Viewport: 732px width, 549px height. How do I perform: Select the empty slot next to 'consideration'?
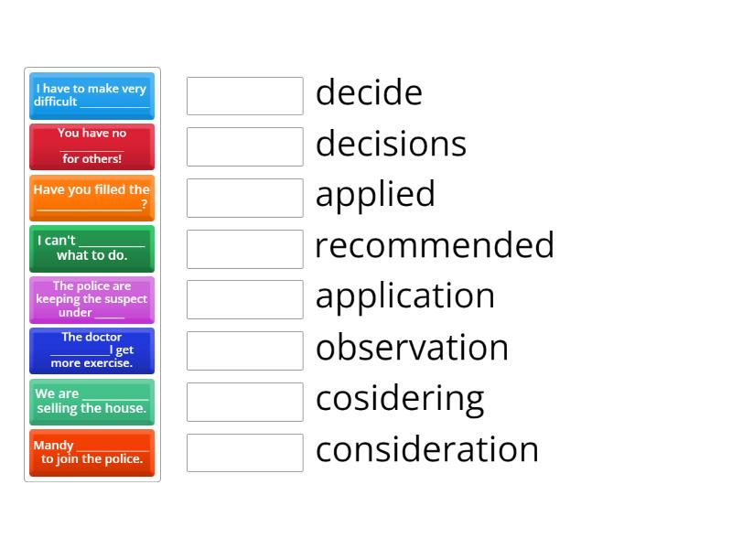[245, 453]
